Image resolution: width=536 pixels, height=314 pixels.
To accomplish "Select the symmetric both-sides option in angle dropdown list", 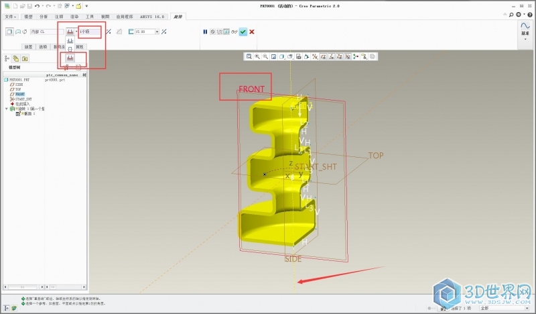I will click(70, 49).
